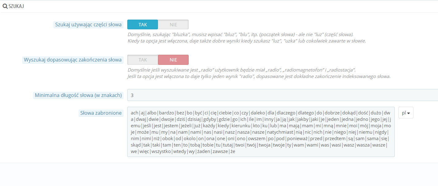Click the word 'owszem' in forbidden words

pos(257,139)
